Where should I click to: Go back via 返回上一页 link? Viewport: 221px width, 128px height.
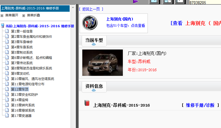click(x=91, y=9)
